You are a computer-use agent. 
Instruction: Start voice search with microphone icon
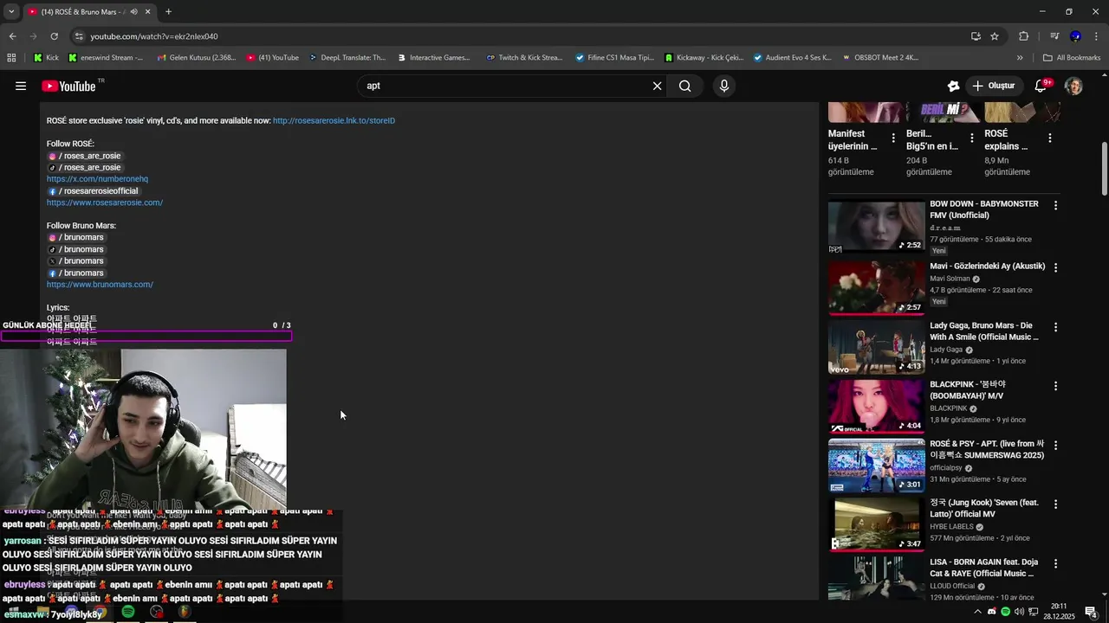(724, 86)
